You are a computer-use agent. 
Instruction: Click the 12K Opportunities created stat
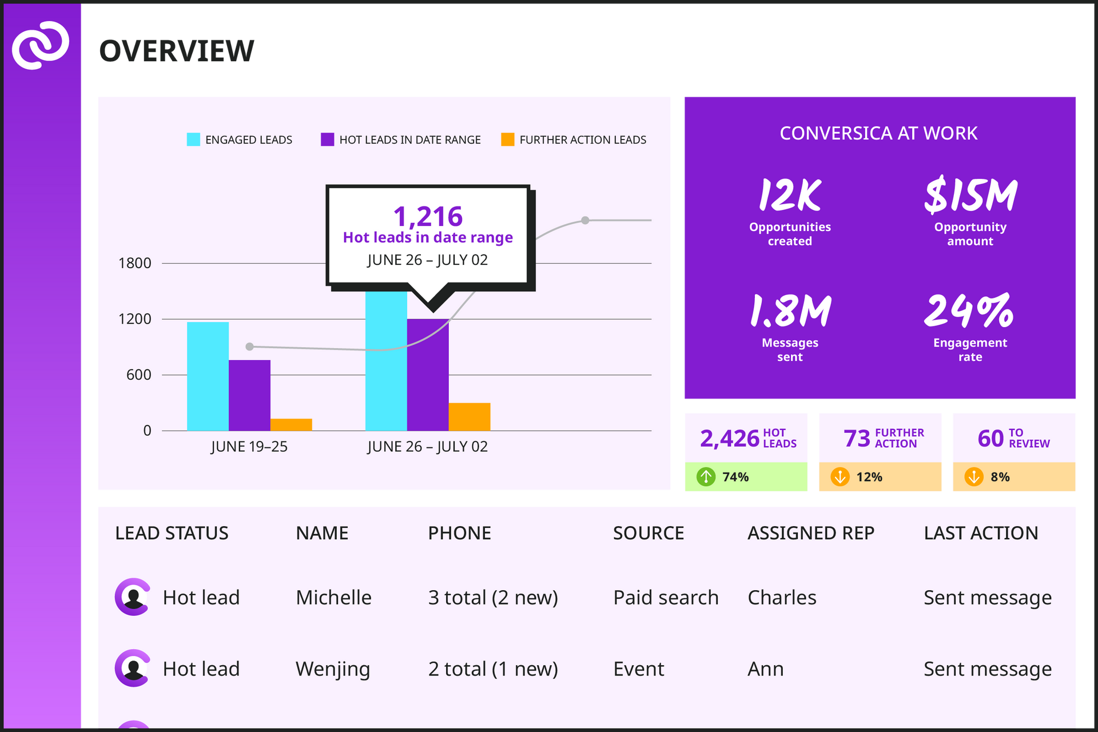coord(790,212)
